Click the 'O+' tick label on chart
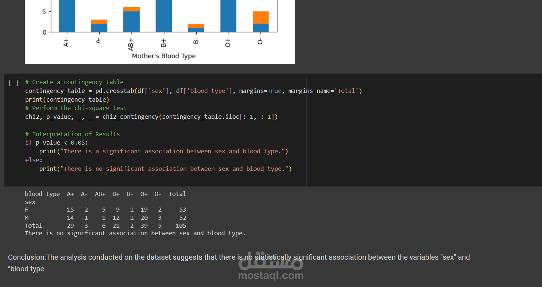 [228, 42]
